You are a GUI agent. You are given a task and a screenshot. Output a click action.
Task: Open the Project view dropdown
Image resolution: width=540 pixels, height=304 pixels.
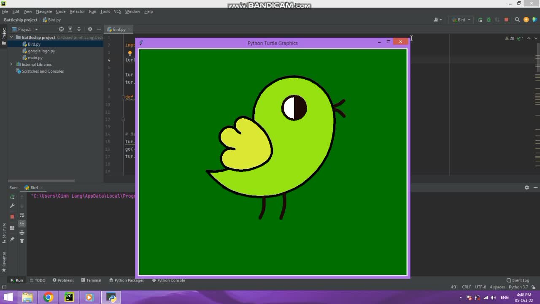(25, 29)
